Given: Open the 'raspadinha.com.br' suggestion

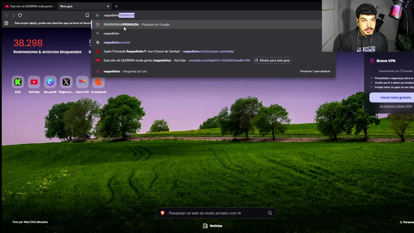Looking at the screenshot, I should click(x=213, y=42).
